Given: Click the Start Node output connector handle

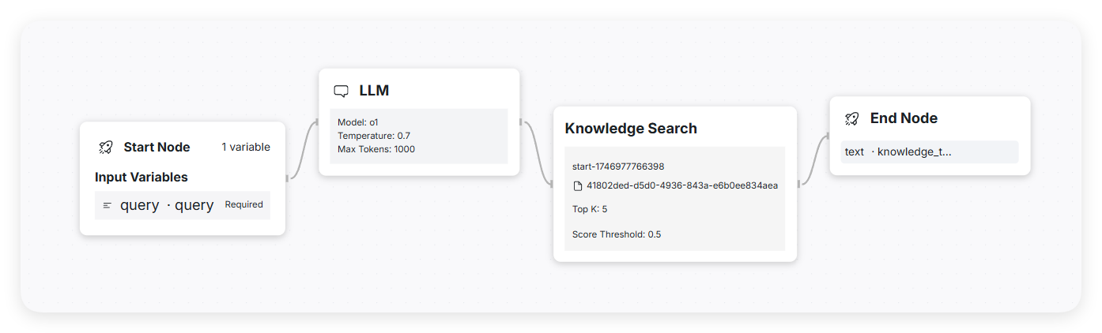Looking at the screenshot, I should point(286,178).
